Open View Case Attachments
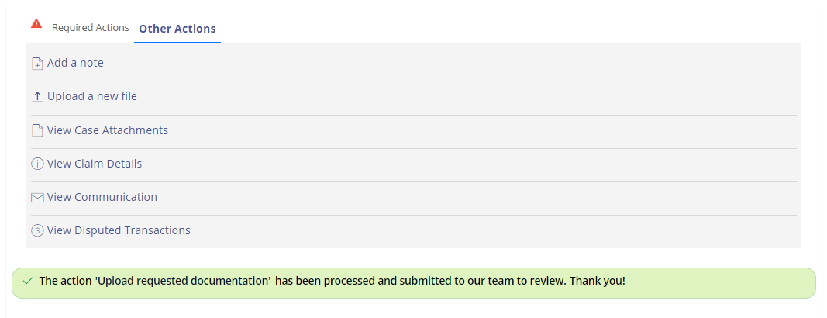This screenshot has width=827, height=318. tap(108, 130)
